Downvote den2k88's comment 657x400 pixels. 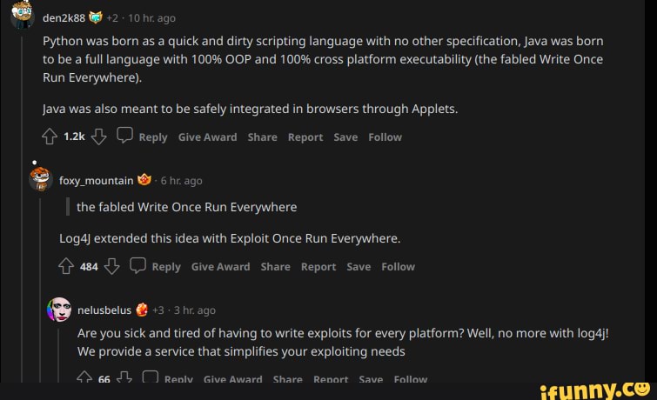pyautogui.click(x=99, y=137)
